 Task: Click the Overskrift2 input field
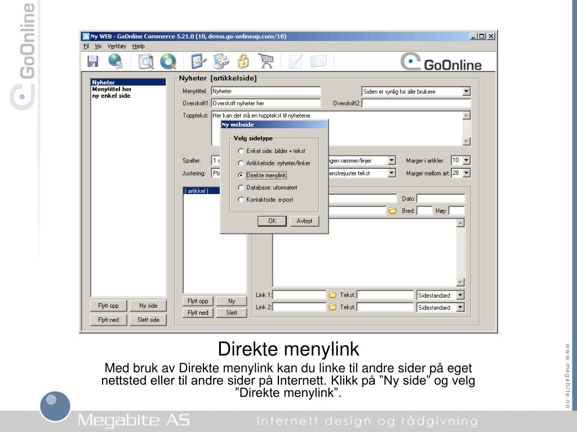(x=416, y=103)
